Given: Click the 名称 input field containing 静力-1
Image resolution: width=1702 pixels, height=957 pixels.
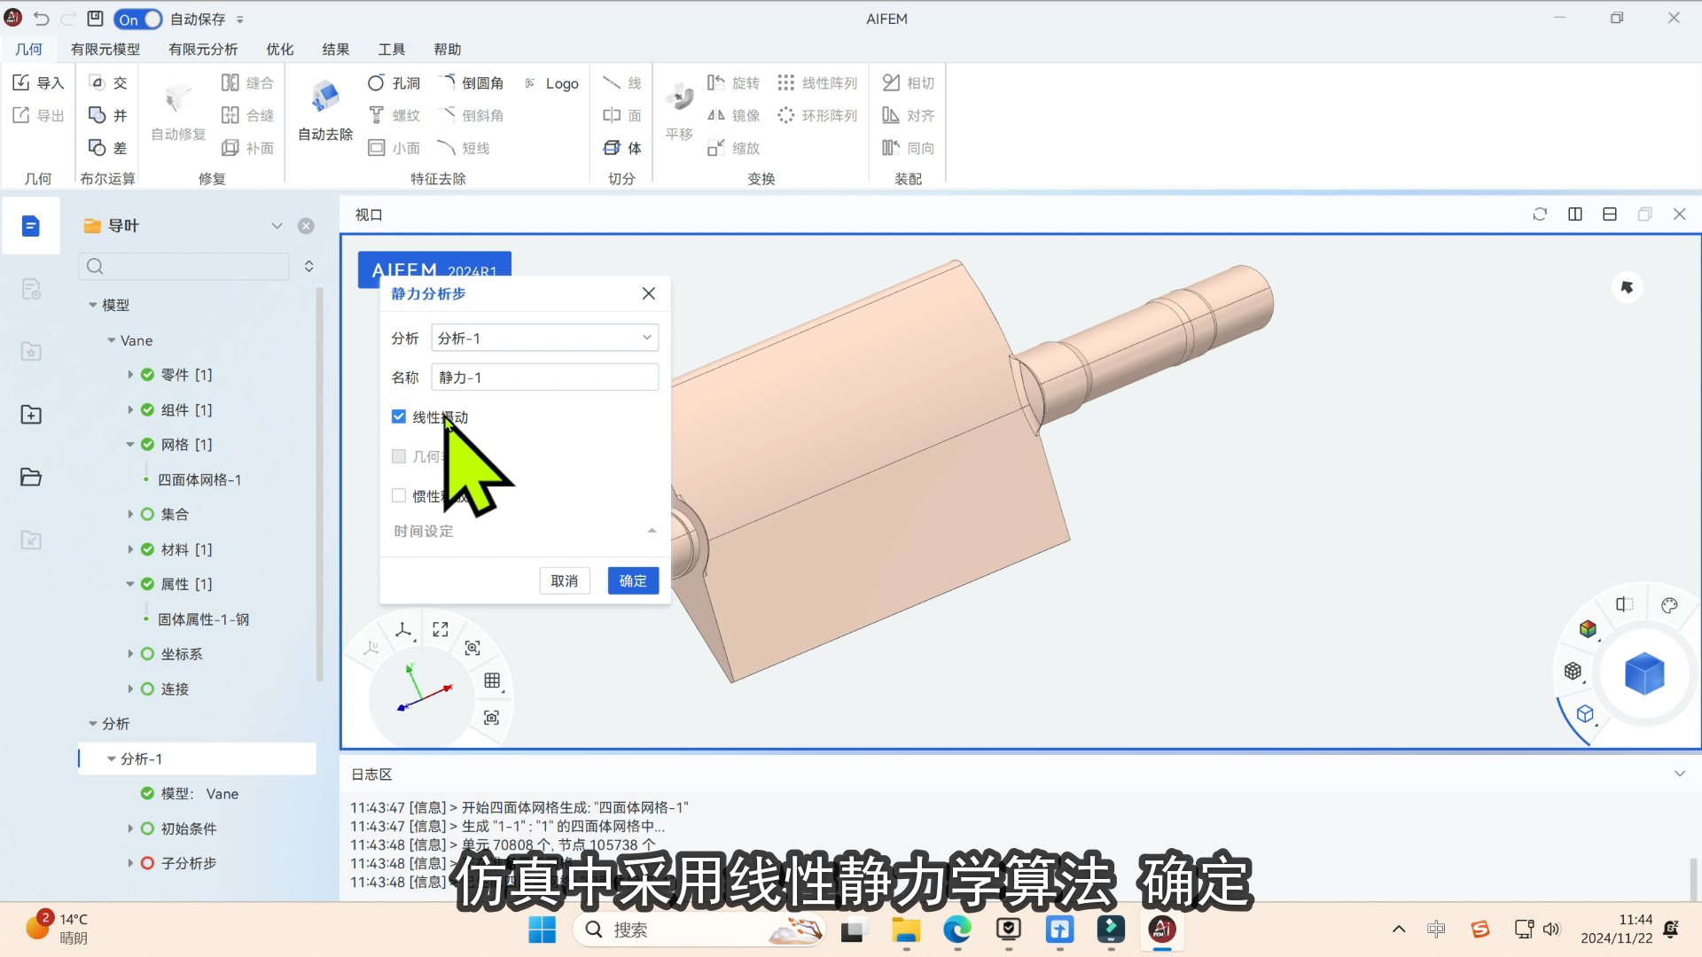Looking at the screenshot, I should point(544,377).
